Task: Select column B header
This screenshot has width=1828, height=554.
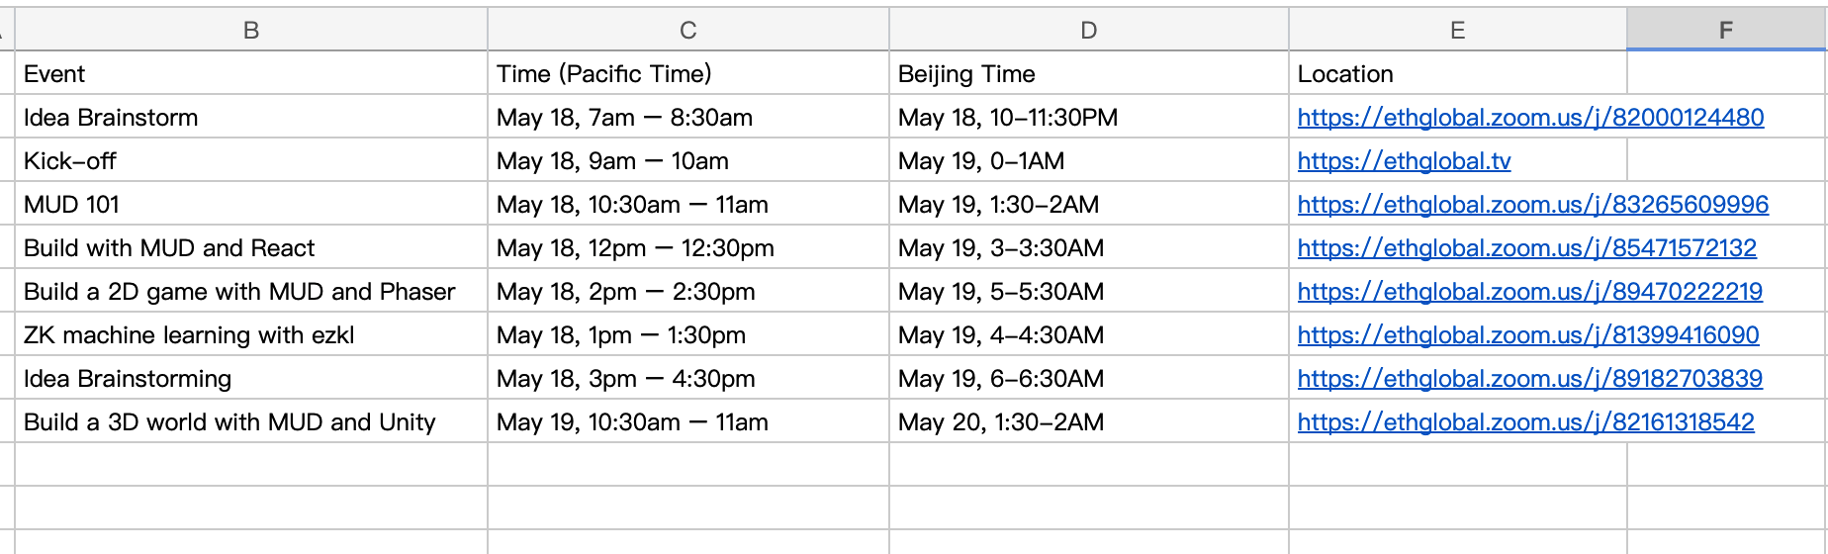Action: click(251, 31)
